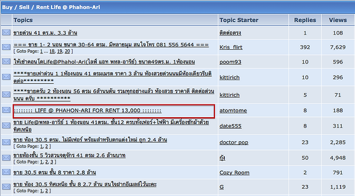Click envelope icon beside topic by G
Viewport: 355px width, 196px height.
coord(6,187)
